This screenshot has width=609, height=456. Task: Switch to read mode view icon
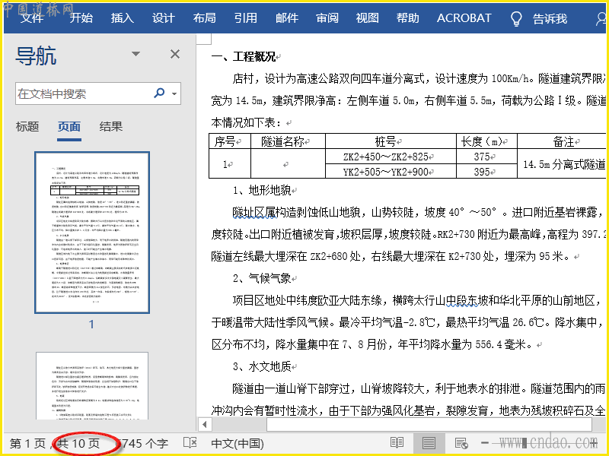click(397, 443)
